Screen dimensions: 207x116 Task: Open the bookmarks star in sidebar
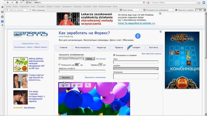coord(2,7)
